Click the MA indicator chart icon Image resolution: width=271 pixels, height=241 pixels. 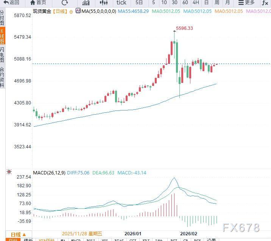tap(78, 11)
